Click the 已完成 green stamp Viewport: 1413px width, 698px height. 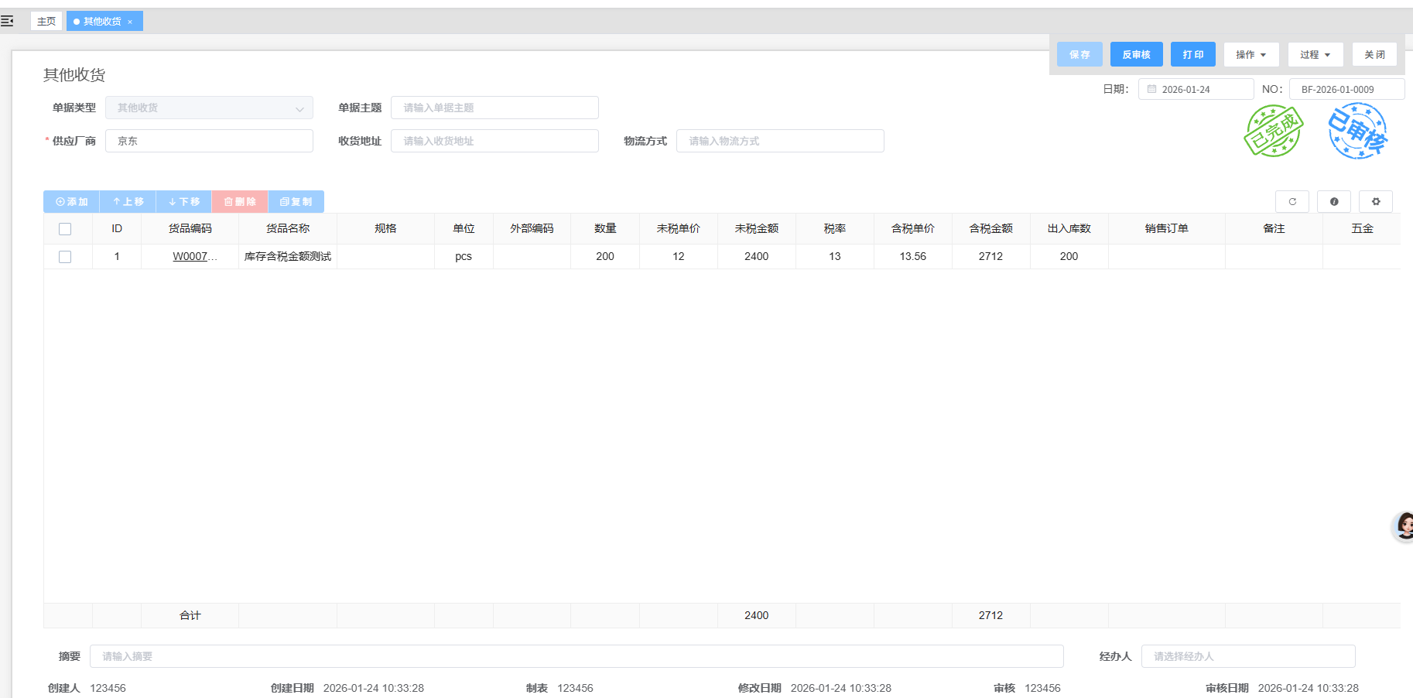(1273, 132)
